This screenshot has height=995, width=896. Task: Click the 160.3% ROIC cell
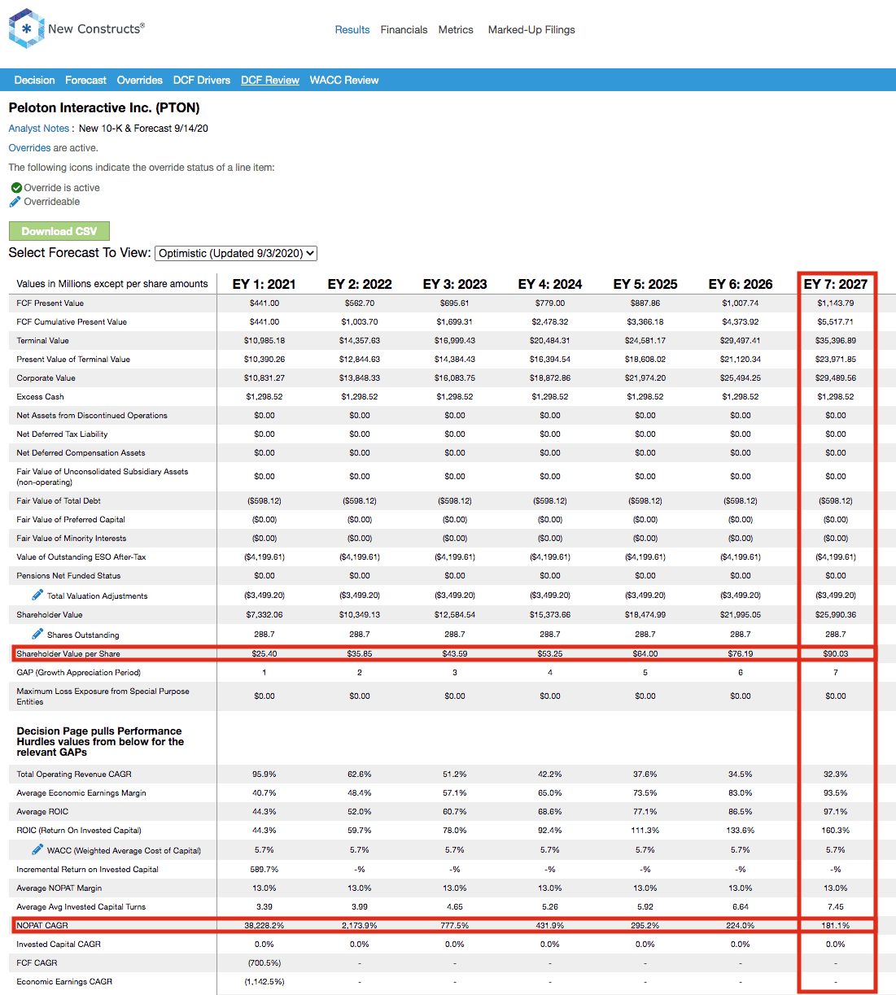coord(836,831)
